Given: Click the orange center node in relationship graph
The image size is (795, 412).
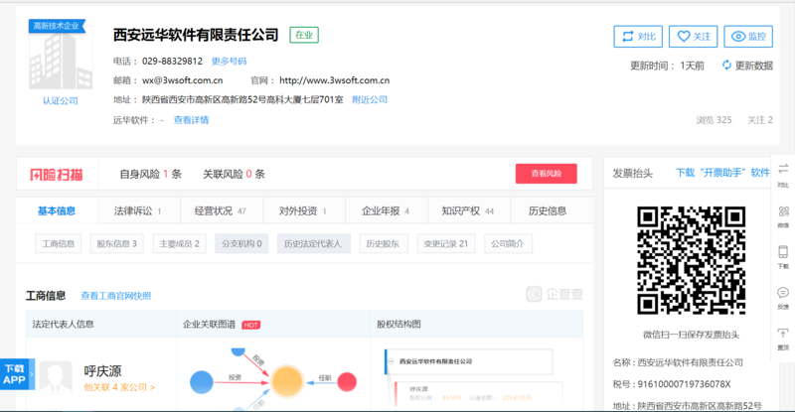Looking at the screenshot, I should pos(286,381).
